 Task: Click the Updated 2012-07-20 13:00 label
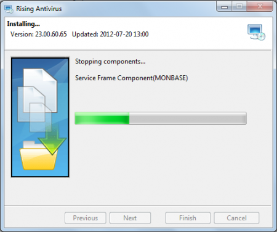point(110,34)
